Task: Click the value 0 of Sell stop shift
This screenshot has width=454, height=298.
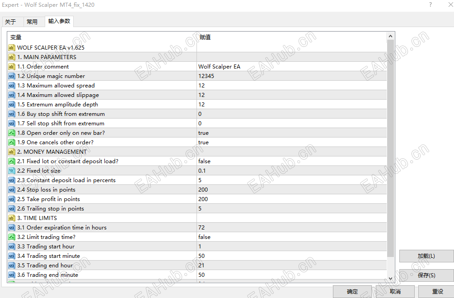Action: tap(200, 124)
